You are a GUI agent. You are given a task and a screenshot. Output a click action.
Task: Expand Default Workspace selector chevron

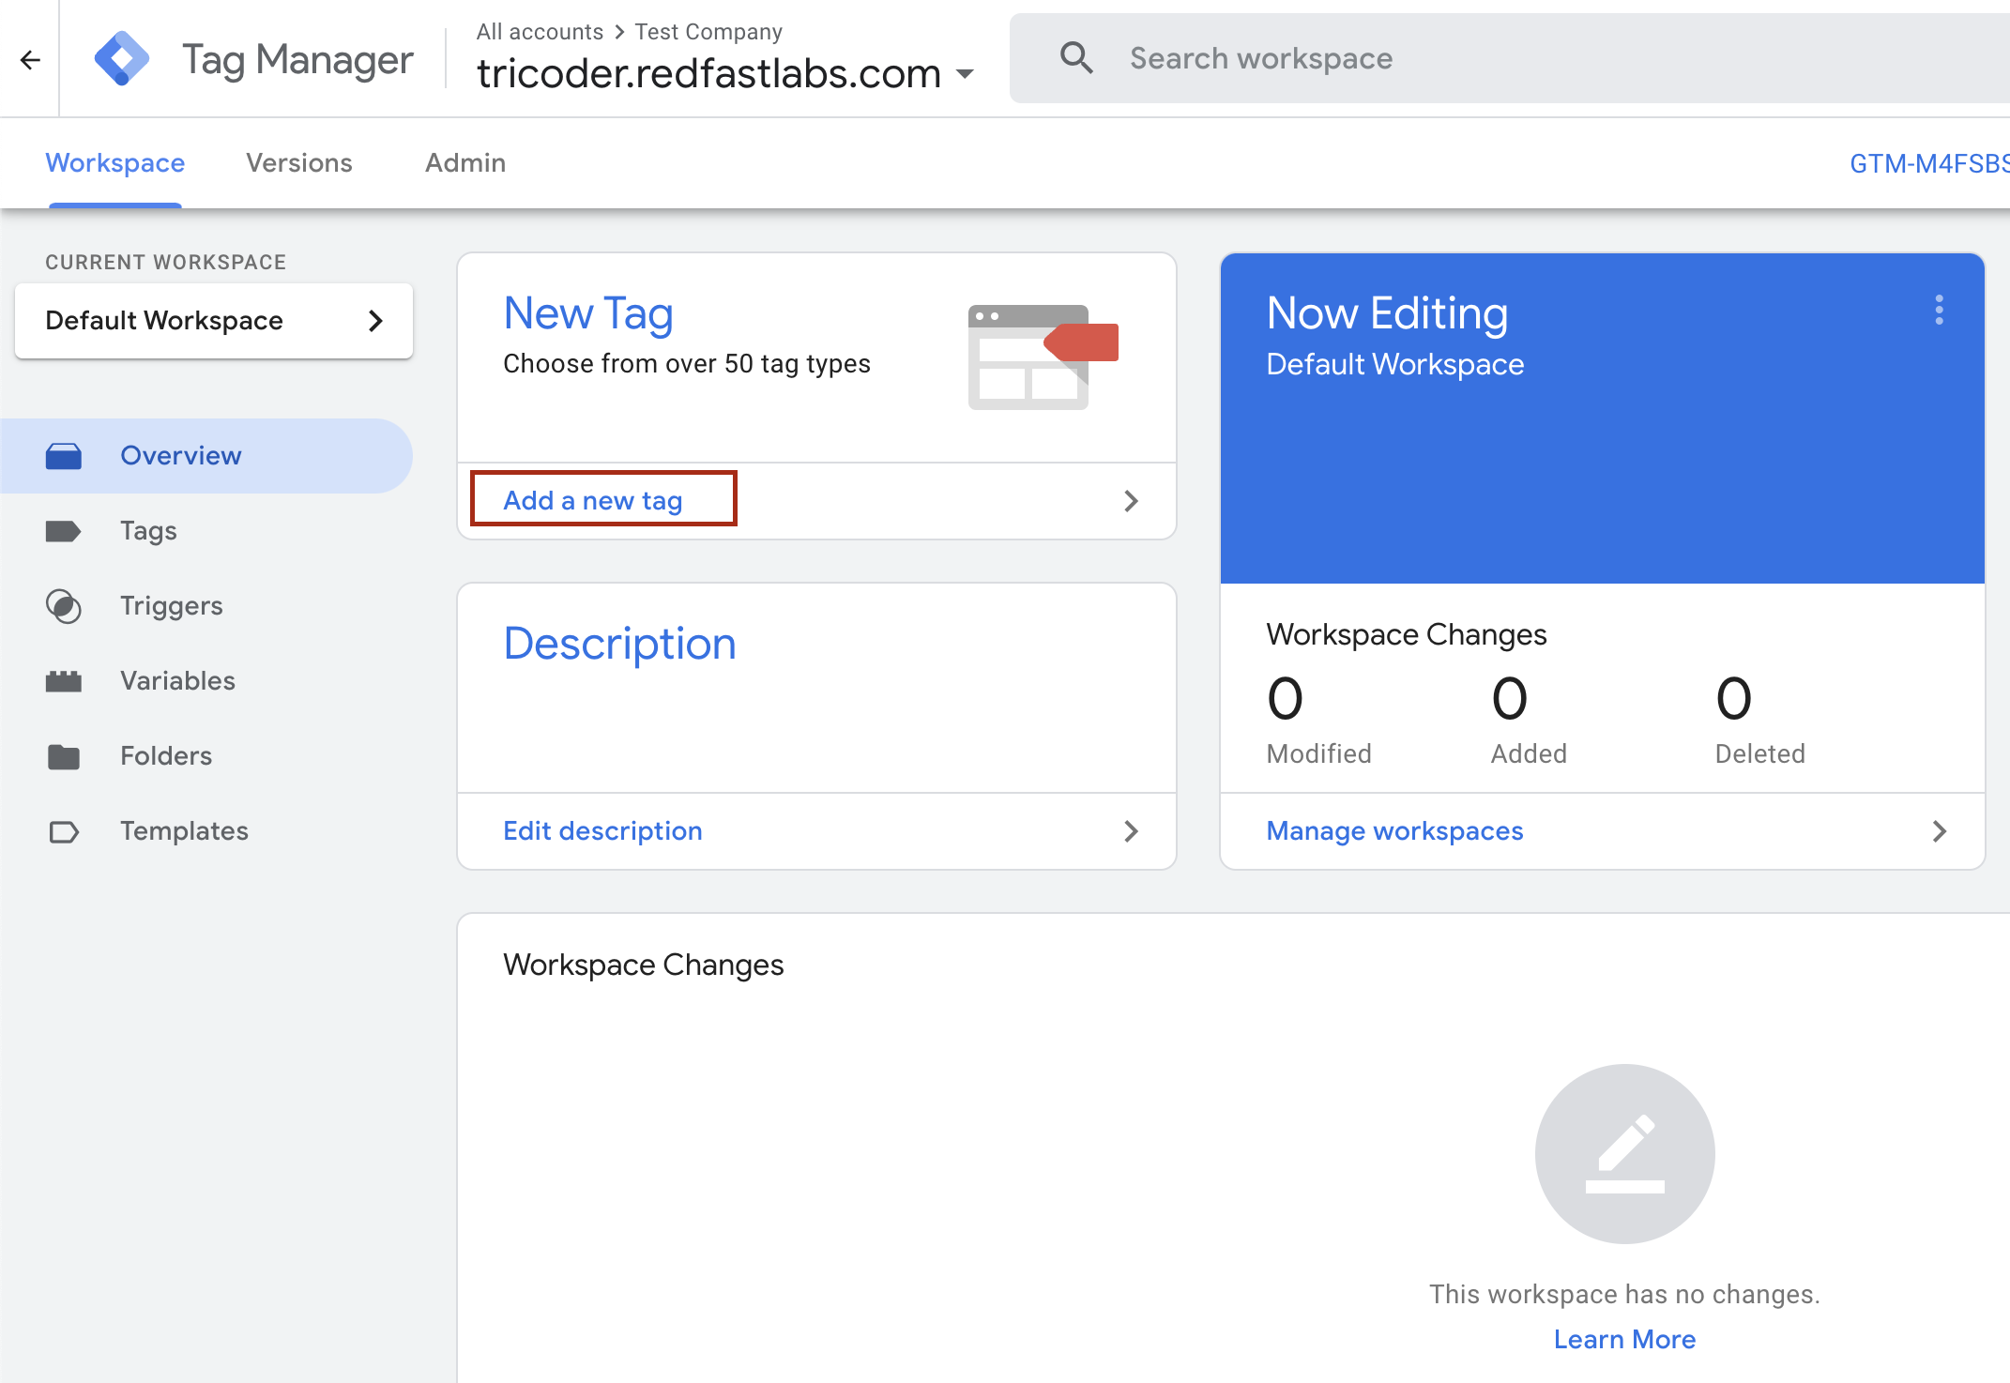pyautogui.click(x=375, y=321)
